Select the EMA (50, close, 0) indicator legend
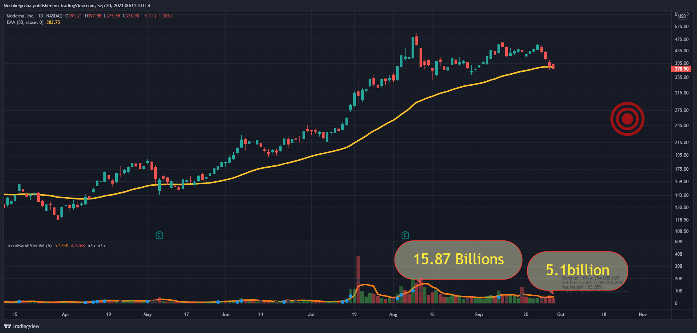 point(25,22)
